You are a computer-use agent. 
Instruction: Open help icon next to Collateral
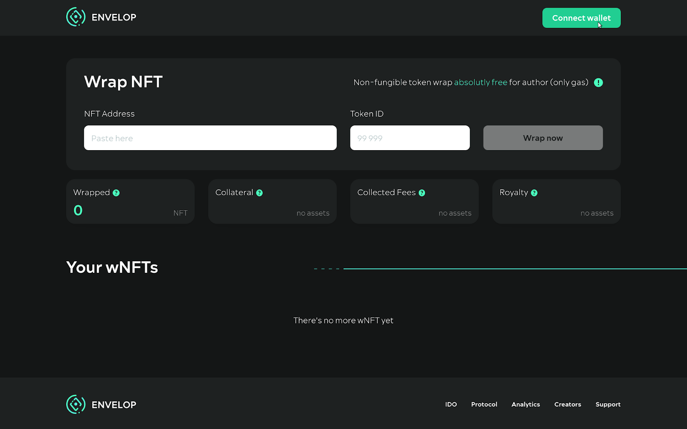point(259,193)
